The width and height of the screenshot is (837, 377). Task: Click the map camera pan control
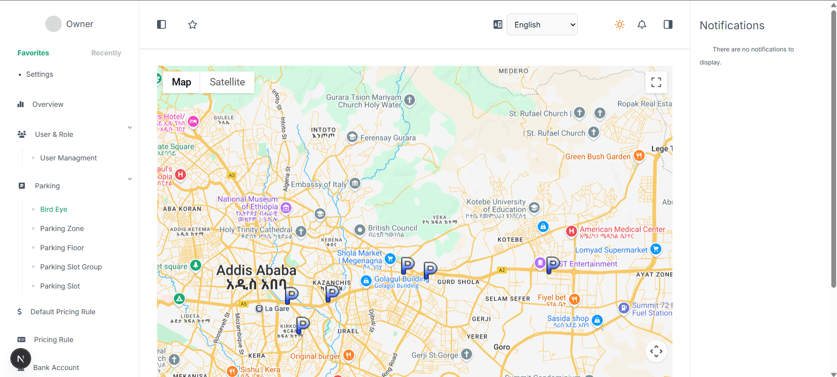656,351
